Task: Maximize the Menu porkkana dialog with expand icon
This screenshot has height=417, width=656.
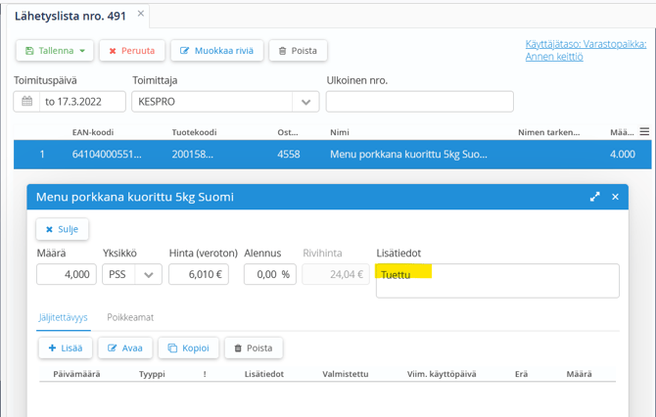Action: 594,197
